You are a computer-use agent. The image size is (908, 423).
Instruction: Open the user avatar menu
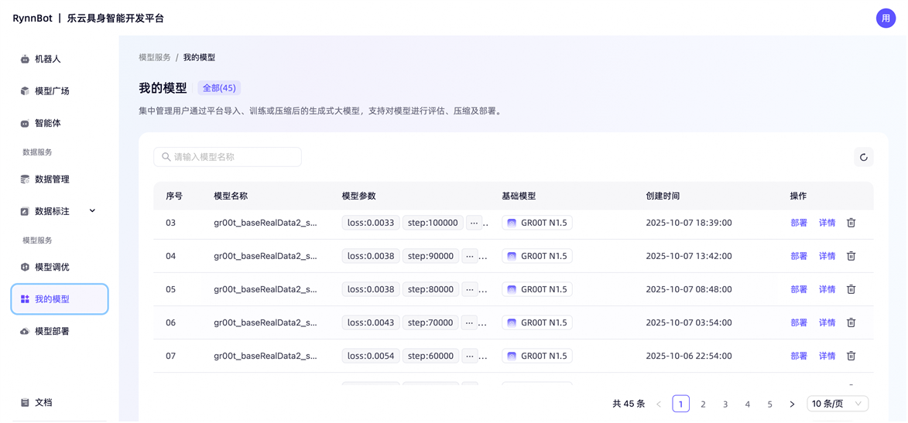pos(886,18)
